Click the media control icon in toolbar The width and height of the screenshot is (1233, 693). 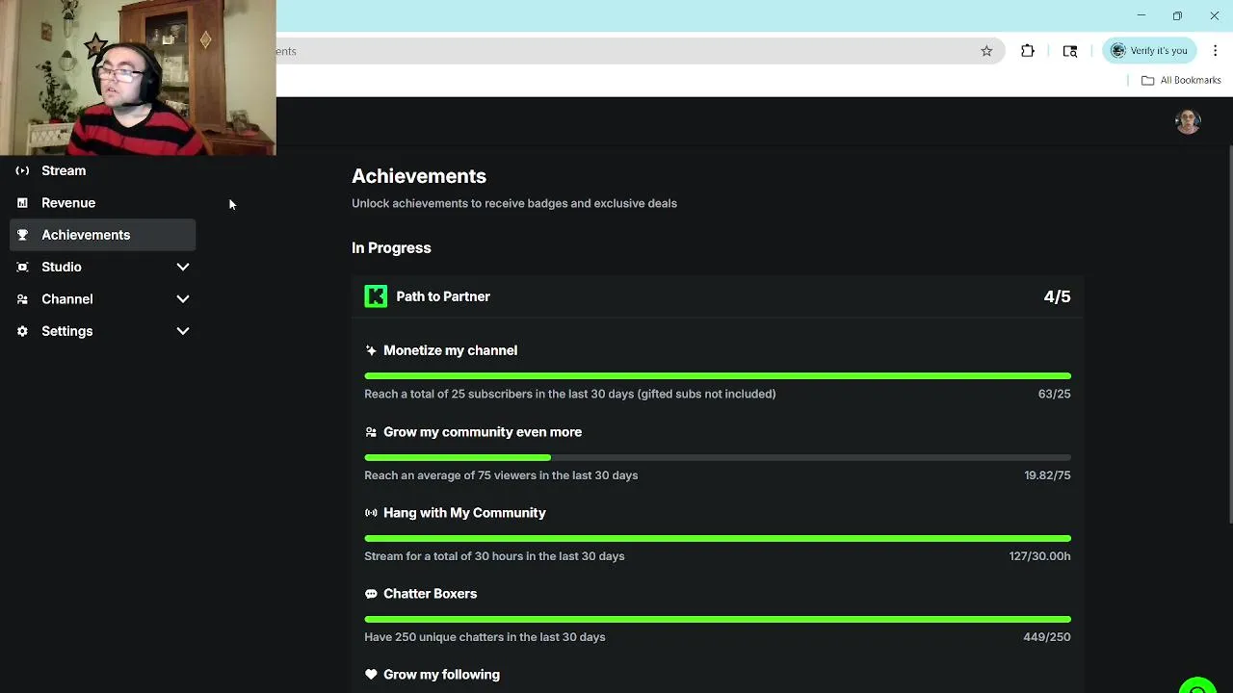[x=1070, y=51]
